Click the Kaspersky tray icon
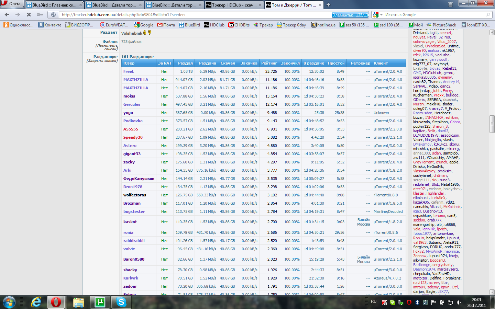495x309 pixels. [x=384, y=302]
